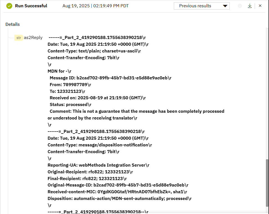Image resolution: width=269 pixels, height=214 pixels.
Task: Open the Previous results dropdown
Action: pyautogui.click(x=201, y=6)
